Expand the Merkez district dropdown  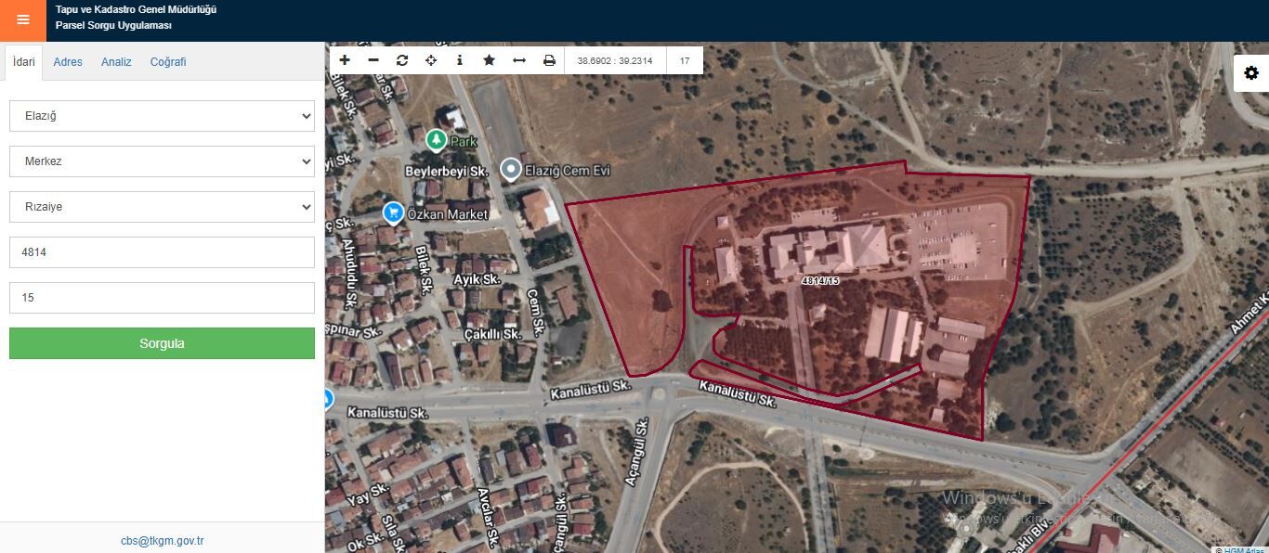pos(162,161)
